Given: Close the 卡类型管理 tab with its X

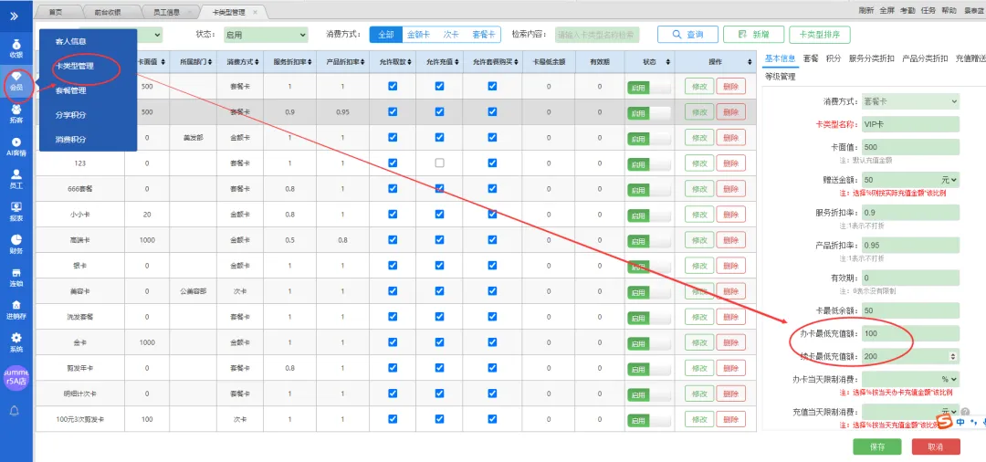Looking at the screenshot, I should pos(255,12).
